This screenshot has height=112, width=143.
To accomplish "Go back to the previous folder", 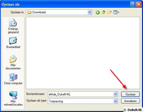I will pyautogui.click(x=98, y=12).
